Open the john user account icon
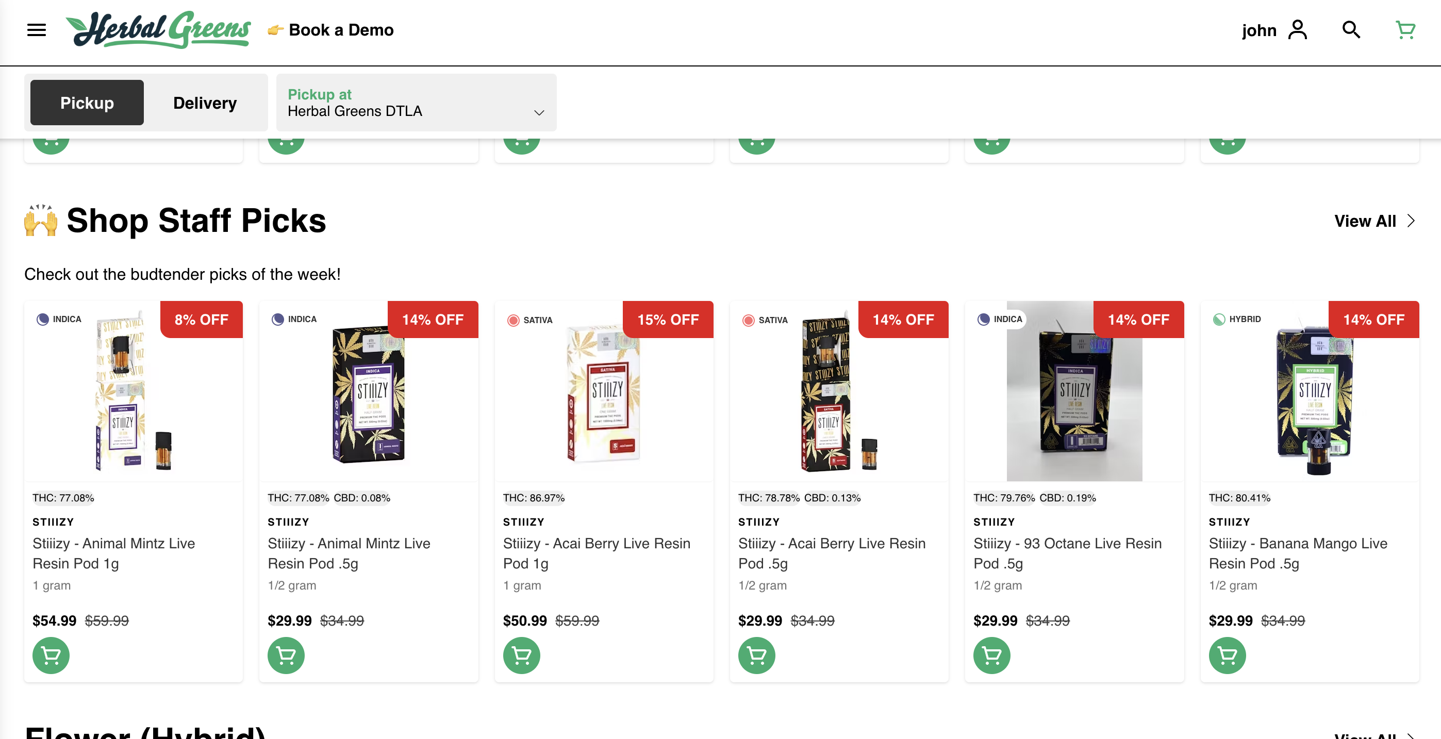Screen dimensions: 1441x739 pos(1297,29)
